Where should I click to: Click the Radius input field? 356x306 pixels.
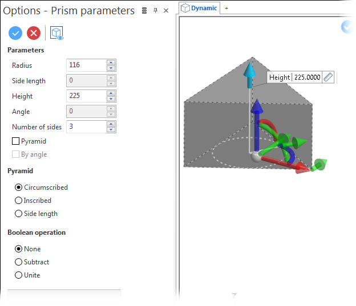[x=87, y=65]
